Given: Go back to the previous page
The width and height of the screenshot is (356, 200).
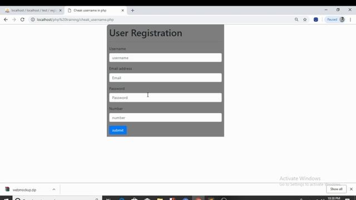Looking at the screenshot, I should (6, 20).
